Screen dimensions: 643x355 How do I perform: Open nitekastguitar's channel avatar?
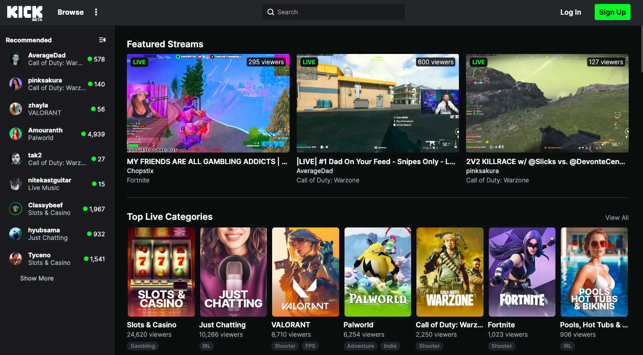point(16,184)
